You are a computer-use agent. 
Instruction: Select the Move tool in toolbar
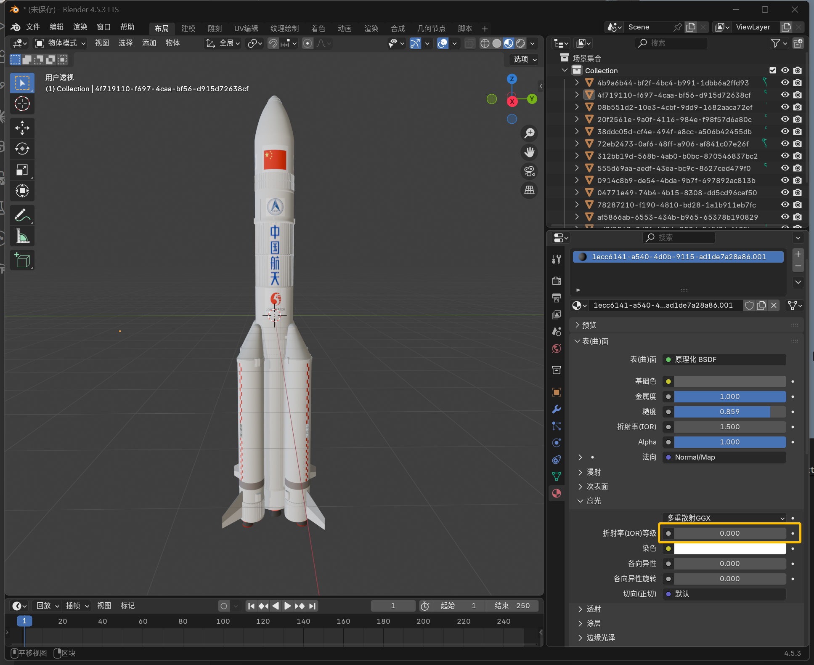[x=22, y=128]
